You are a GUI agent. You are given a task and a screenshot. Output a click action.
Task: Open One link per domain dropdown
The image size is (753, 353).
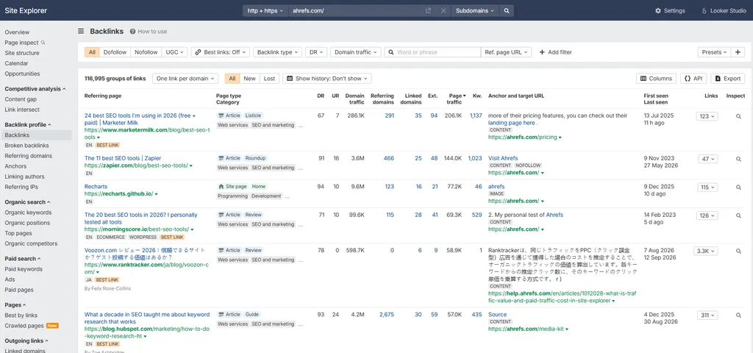[x=185, y=78]
